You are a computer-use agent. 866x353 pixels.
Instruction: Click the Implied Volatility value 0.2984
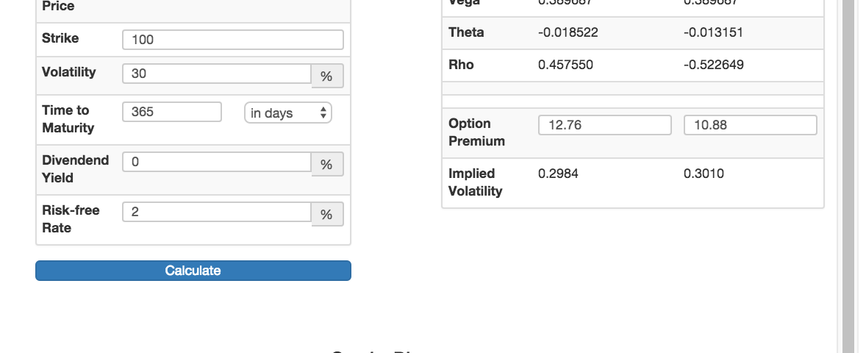pos(558,174)
